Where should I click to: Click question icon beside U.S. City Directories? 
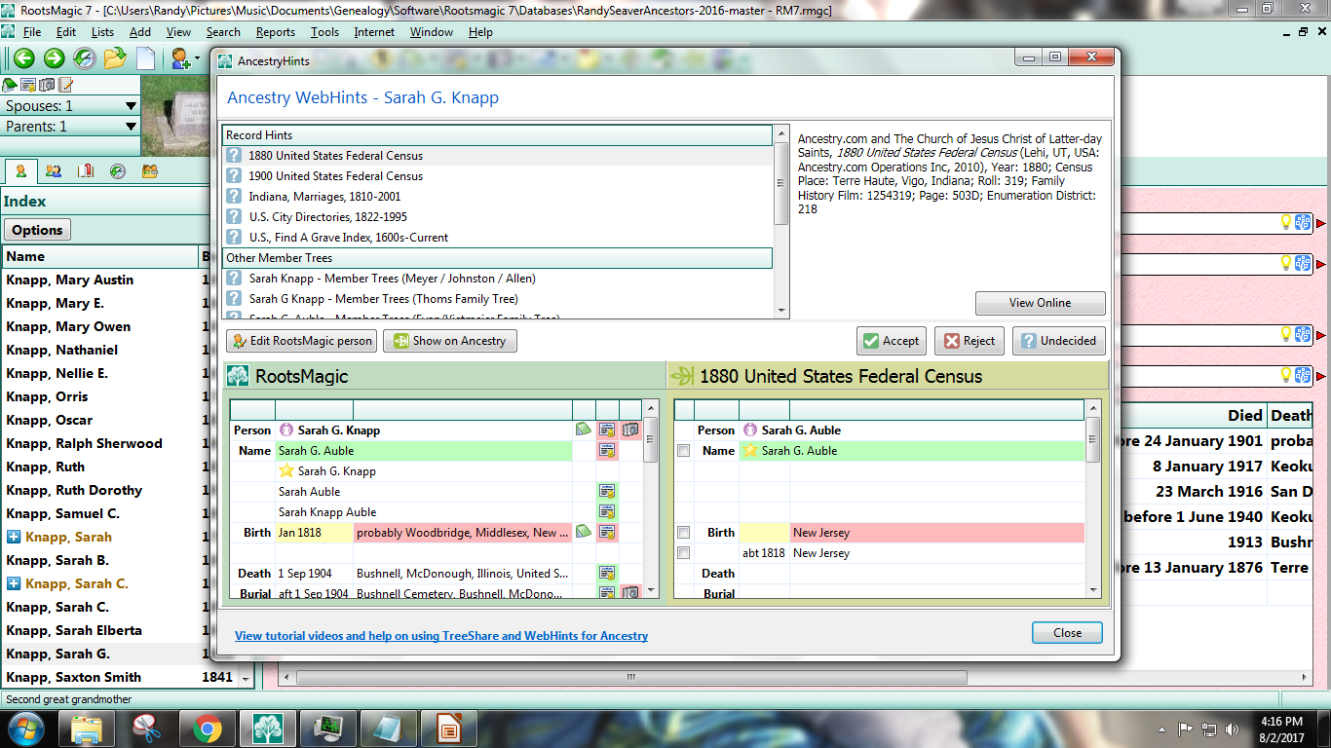(234, 217)
